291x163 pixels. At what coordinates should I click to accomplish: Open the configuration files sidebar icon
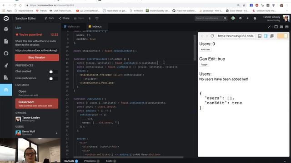point(6,77)
